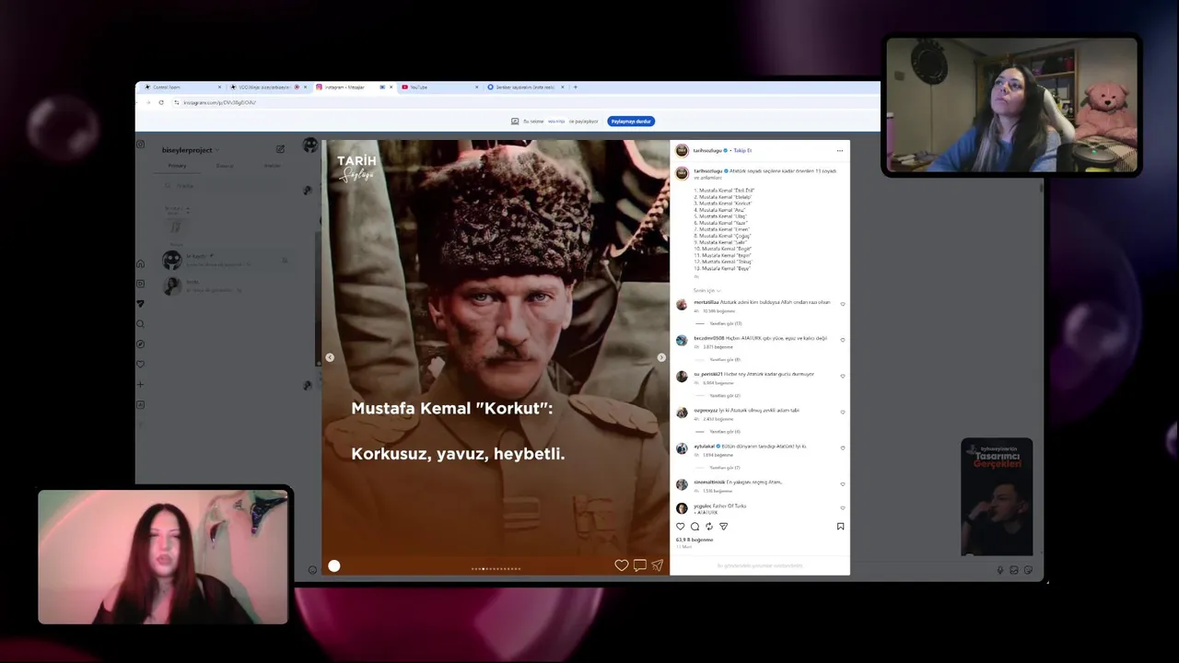Screen dimensions: 1179x663
Task: Click the site info icon in address bar
Action: click(176, 102)
